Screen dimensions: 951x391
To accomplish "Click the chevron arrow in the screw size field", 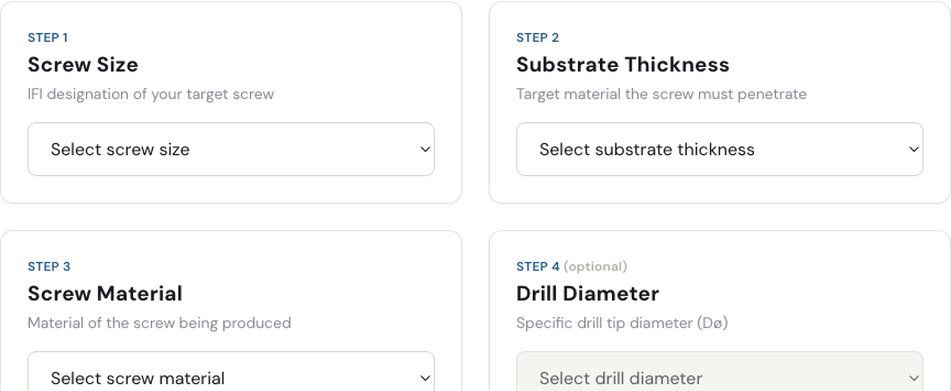I will pos(425,149).
